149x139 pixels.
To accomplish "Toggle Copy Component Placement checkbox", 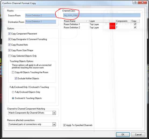I will (9, 34).
